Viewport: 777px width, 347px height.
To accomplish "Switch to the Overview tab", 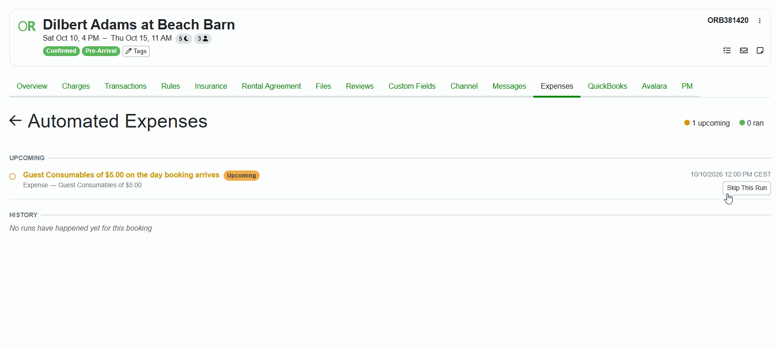I will pyautogui.click(x=32, y=86).
